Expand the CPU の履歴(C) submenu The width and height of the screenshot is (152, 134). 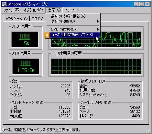[73, 29]
